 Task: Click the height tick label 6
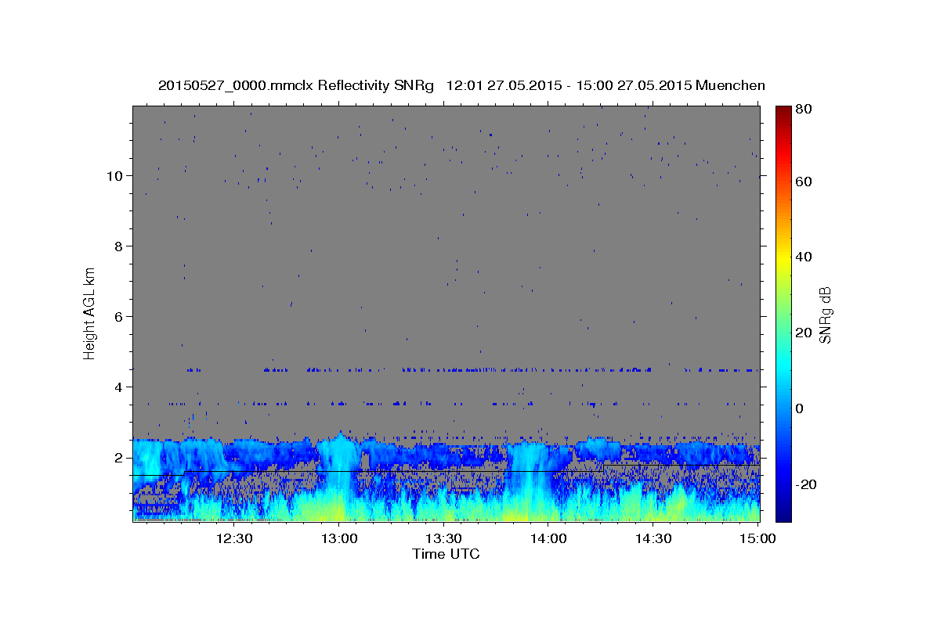click(x=118, y=317)
